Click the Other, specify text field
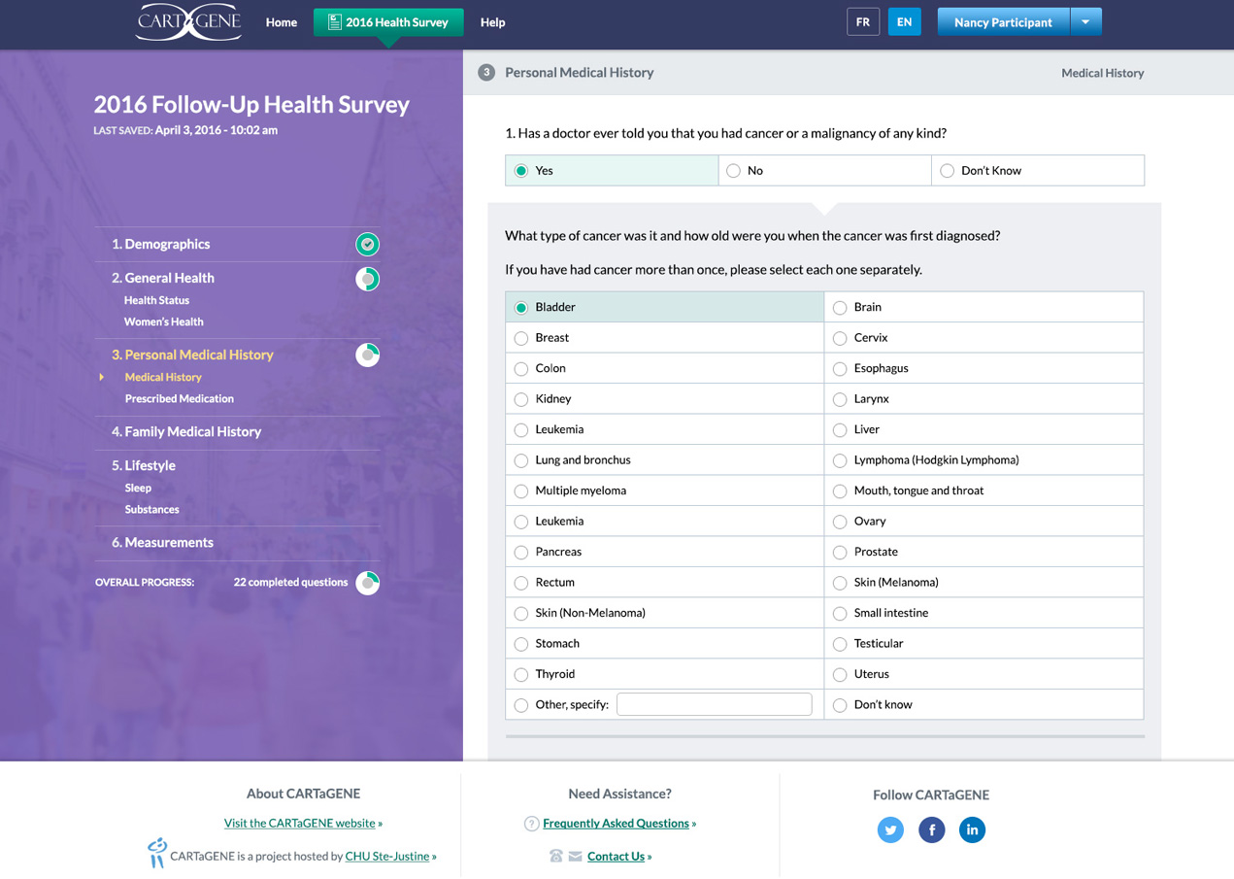Viewport: 1234px width, 879px height. (714, 704)
